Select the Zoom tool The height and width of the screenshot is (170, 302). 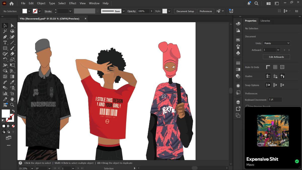12,105
